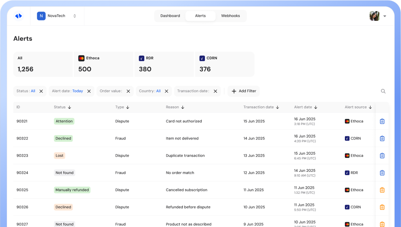Select the RDR alerts summary card

pyautogui.click(x=164, y=64)
